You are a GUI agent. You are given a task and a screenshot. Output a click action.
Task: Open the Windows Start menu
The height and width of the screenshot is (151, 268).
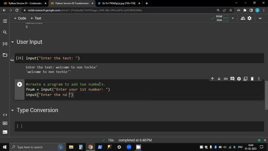[5, 147]
